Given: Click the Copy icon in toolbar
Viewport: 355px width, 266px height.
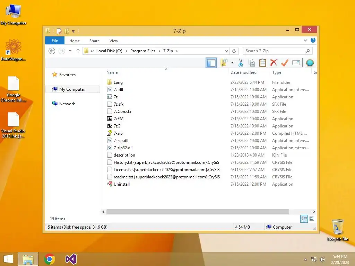Looking at the screenshot, I should (x=252, y=63).
